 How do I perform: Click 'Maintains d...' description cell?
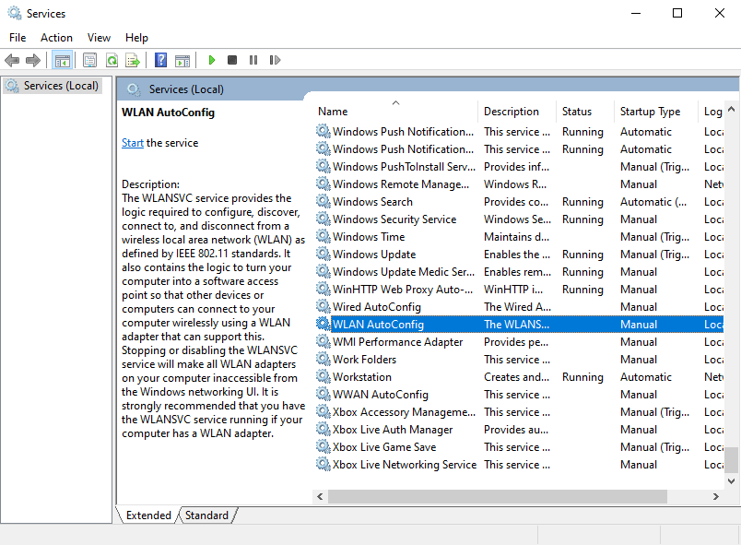516,237
